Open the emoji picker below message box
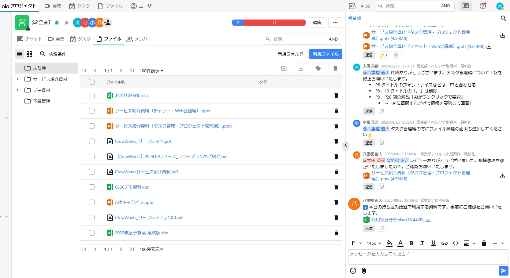The height and width of the screenshot is (278, 510). [x=353, y=271]
